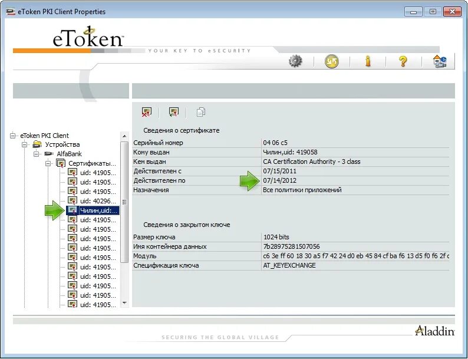Image resolution: width=468 pixels, height=359 pixels.
Task: Open Help question mark icon
Action: [403, 61]
